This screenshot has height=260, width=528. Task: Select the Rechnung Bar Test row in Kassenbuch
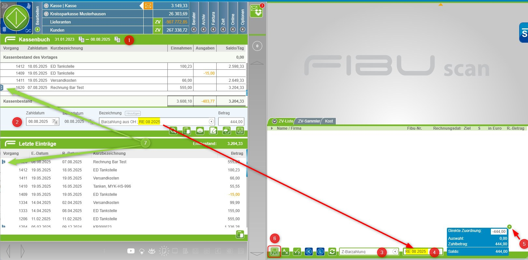(x=123, y=88)
